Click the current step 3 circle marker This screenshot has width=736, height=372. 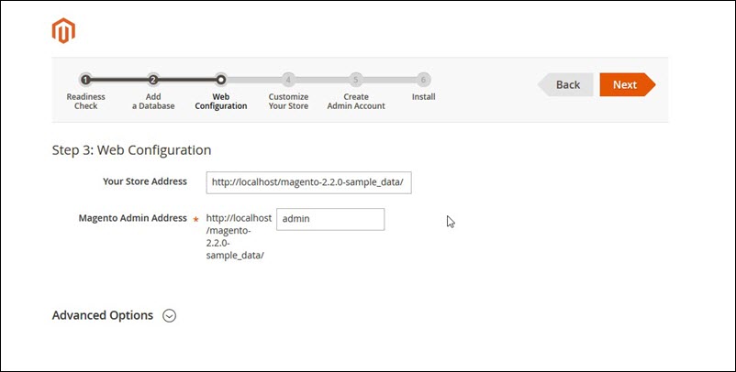tap(221, 80)
